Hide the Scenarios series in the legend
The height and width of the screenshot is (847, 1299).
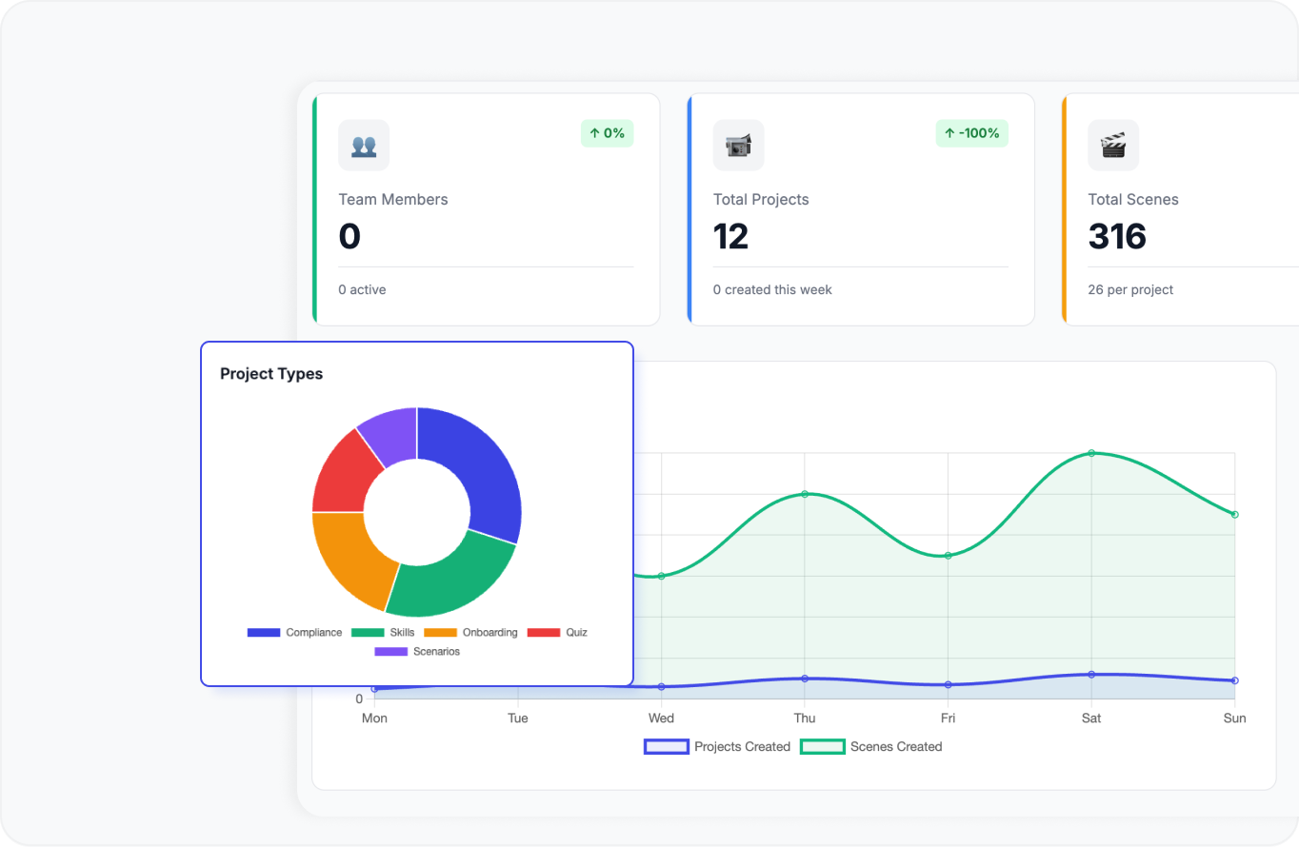[417, 652]
